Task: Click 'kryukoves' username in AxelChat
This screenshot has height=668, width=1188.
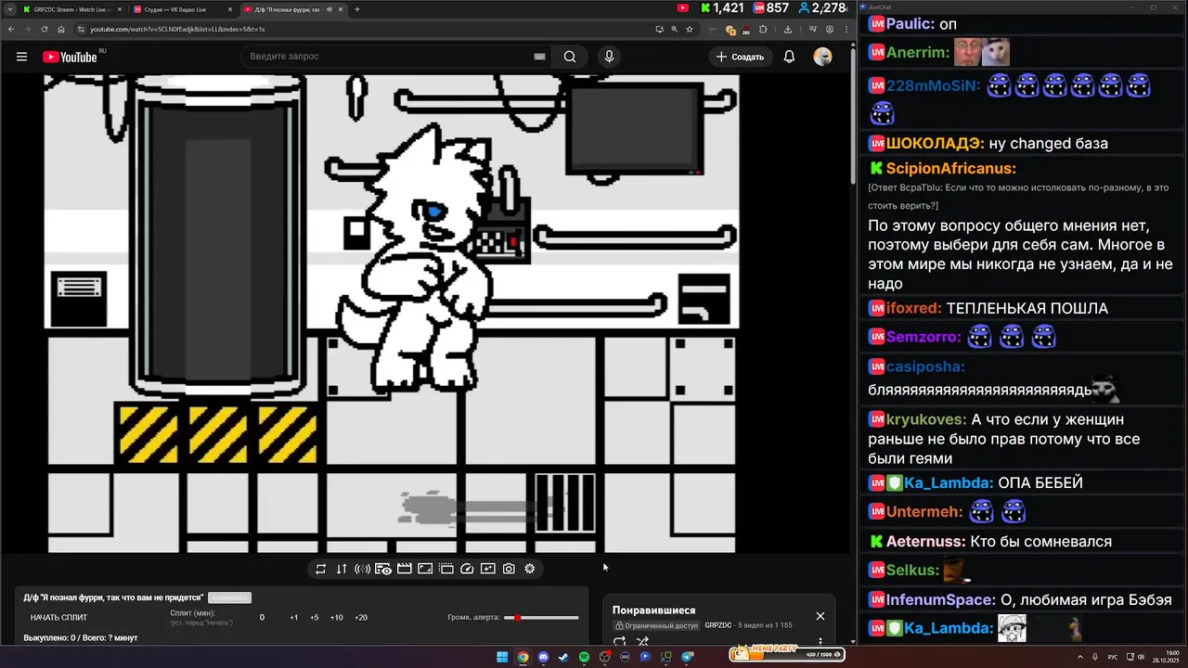Action: coord(925,419)
